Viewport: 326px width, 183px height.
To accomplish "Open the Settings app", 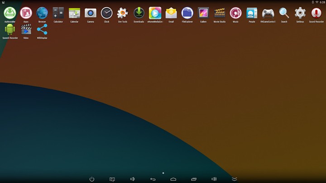I will tap(300, 14).
